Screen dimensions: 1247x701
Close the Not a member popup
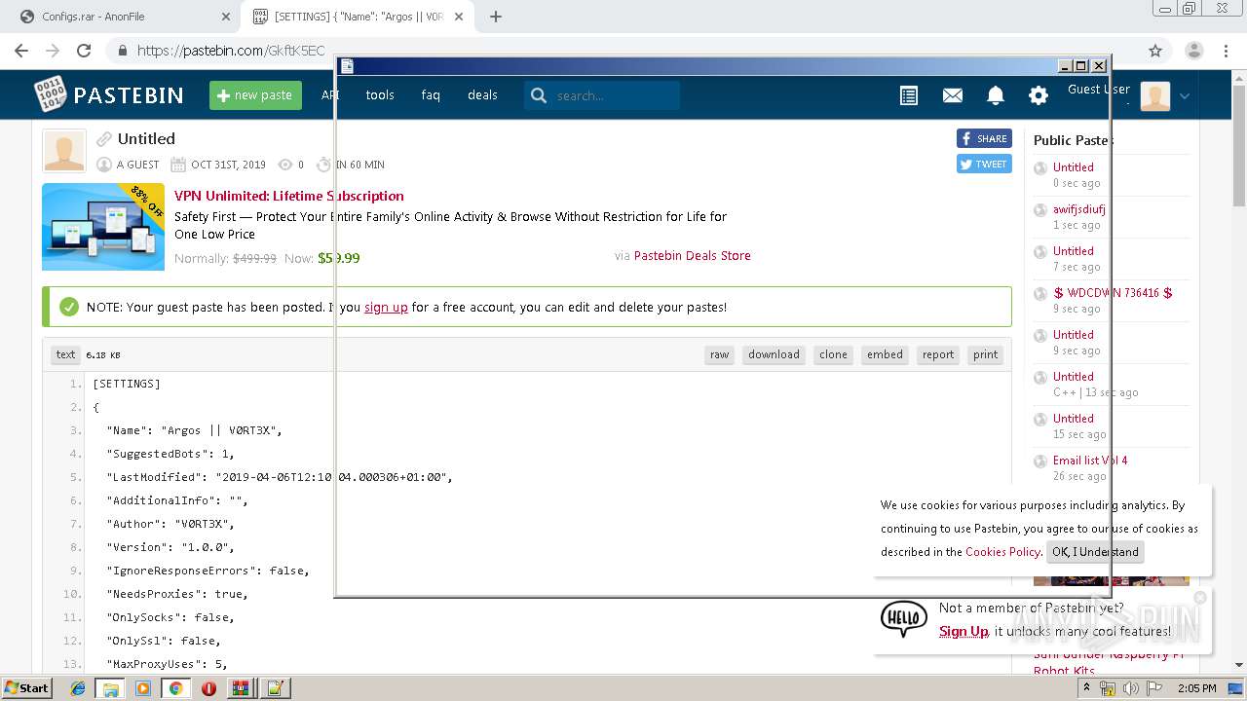pos(1200,597)
